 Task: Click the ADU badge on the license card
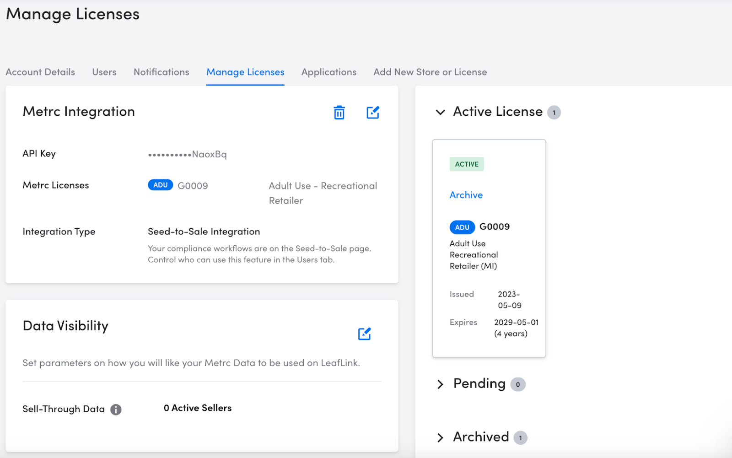[x=462, y=227]
